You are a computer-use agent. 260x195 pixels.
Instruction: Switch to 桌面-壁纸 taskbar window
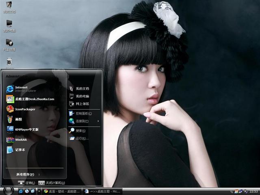61,191
